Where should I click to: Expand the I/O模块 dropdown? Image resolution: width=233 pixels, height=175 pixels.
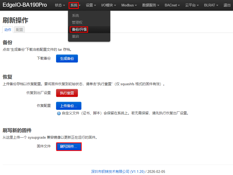click(109, 5)
